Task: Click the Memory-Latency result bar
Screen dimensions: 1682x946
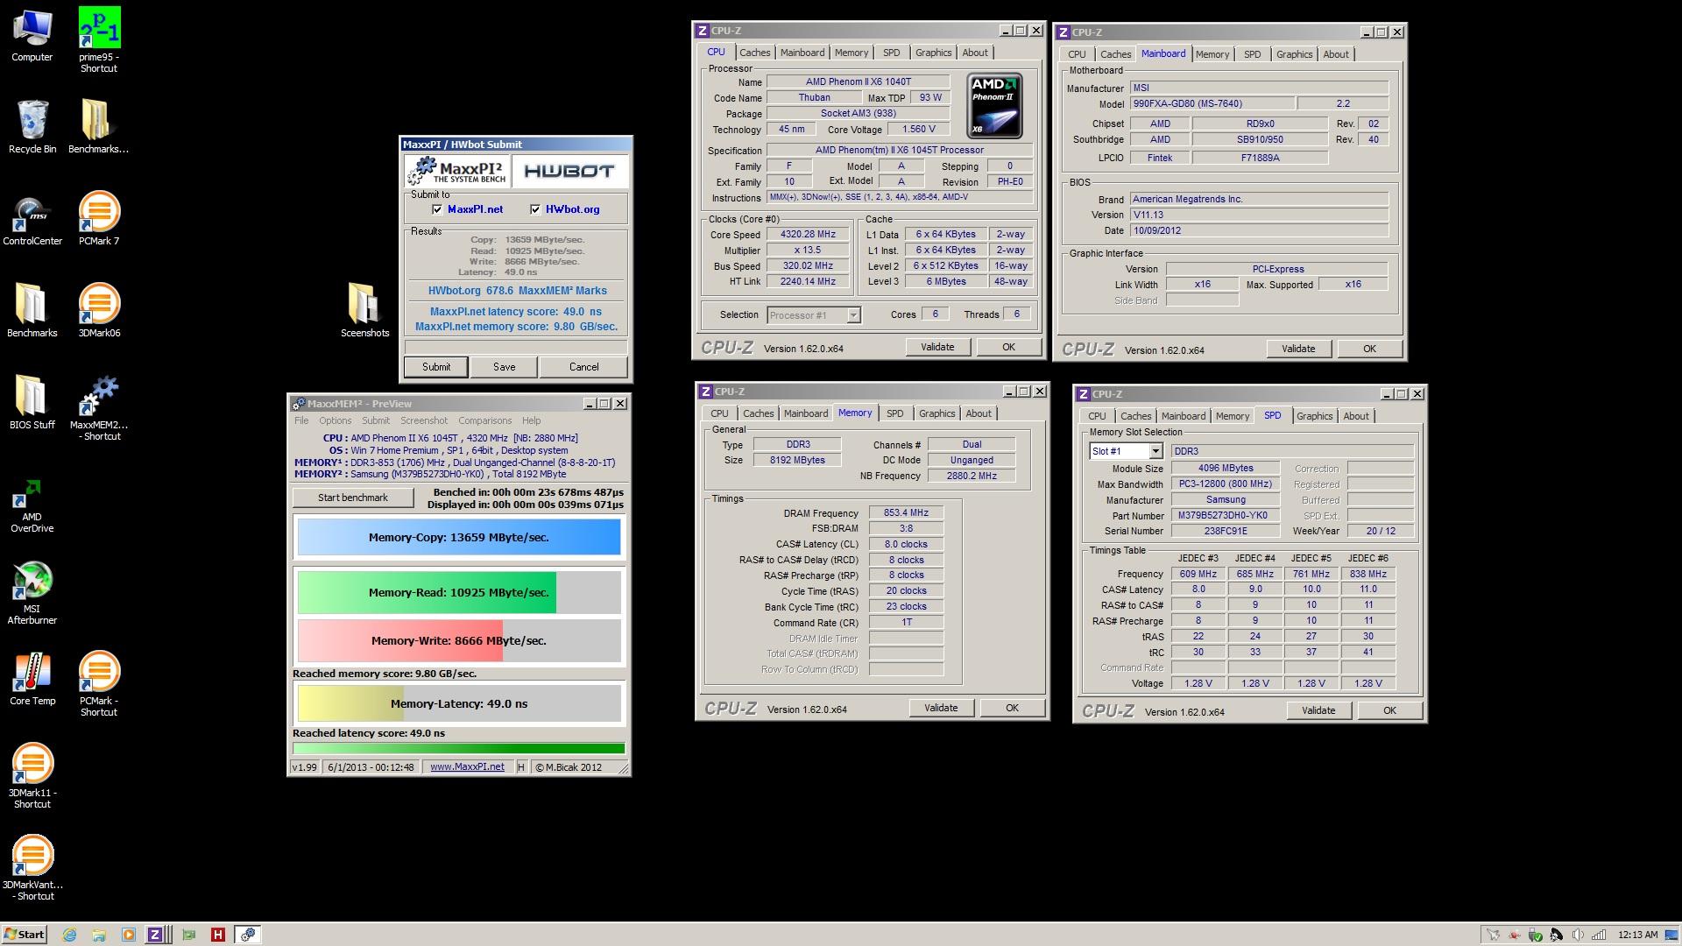Action: pos(459,703)
